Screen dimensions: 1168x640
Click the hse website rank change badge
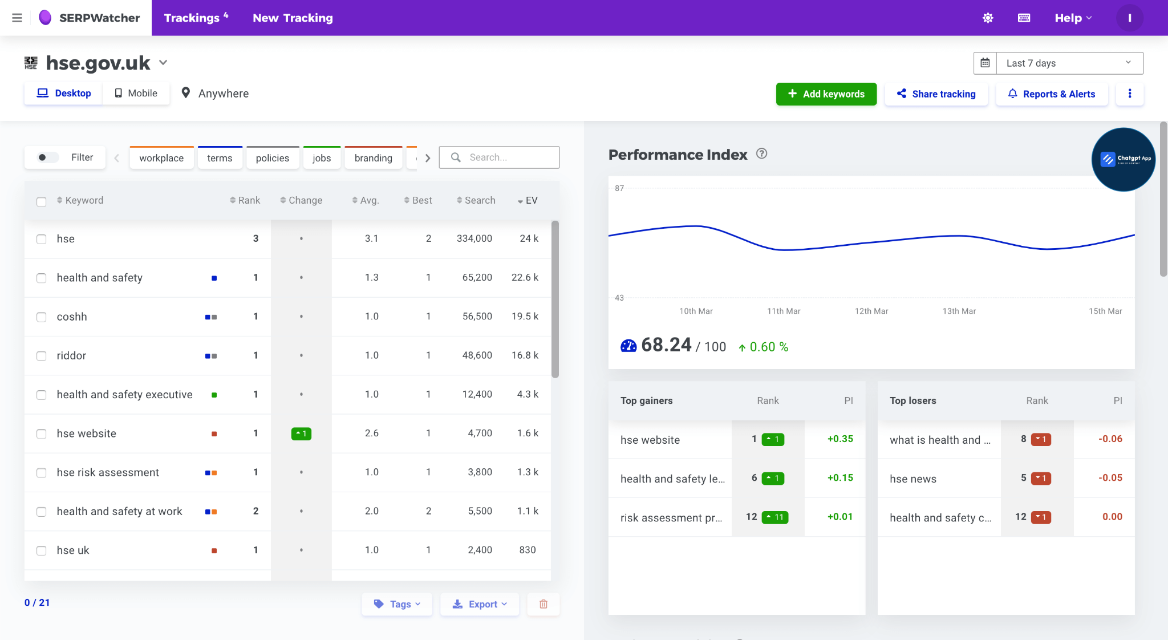tap(301, 434)
